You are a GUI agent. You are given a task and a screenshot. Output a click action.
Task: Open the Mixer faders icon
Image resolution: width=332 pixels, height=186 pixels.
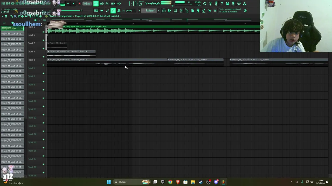point(181,11)
